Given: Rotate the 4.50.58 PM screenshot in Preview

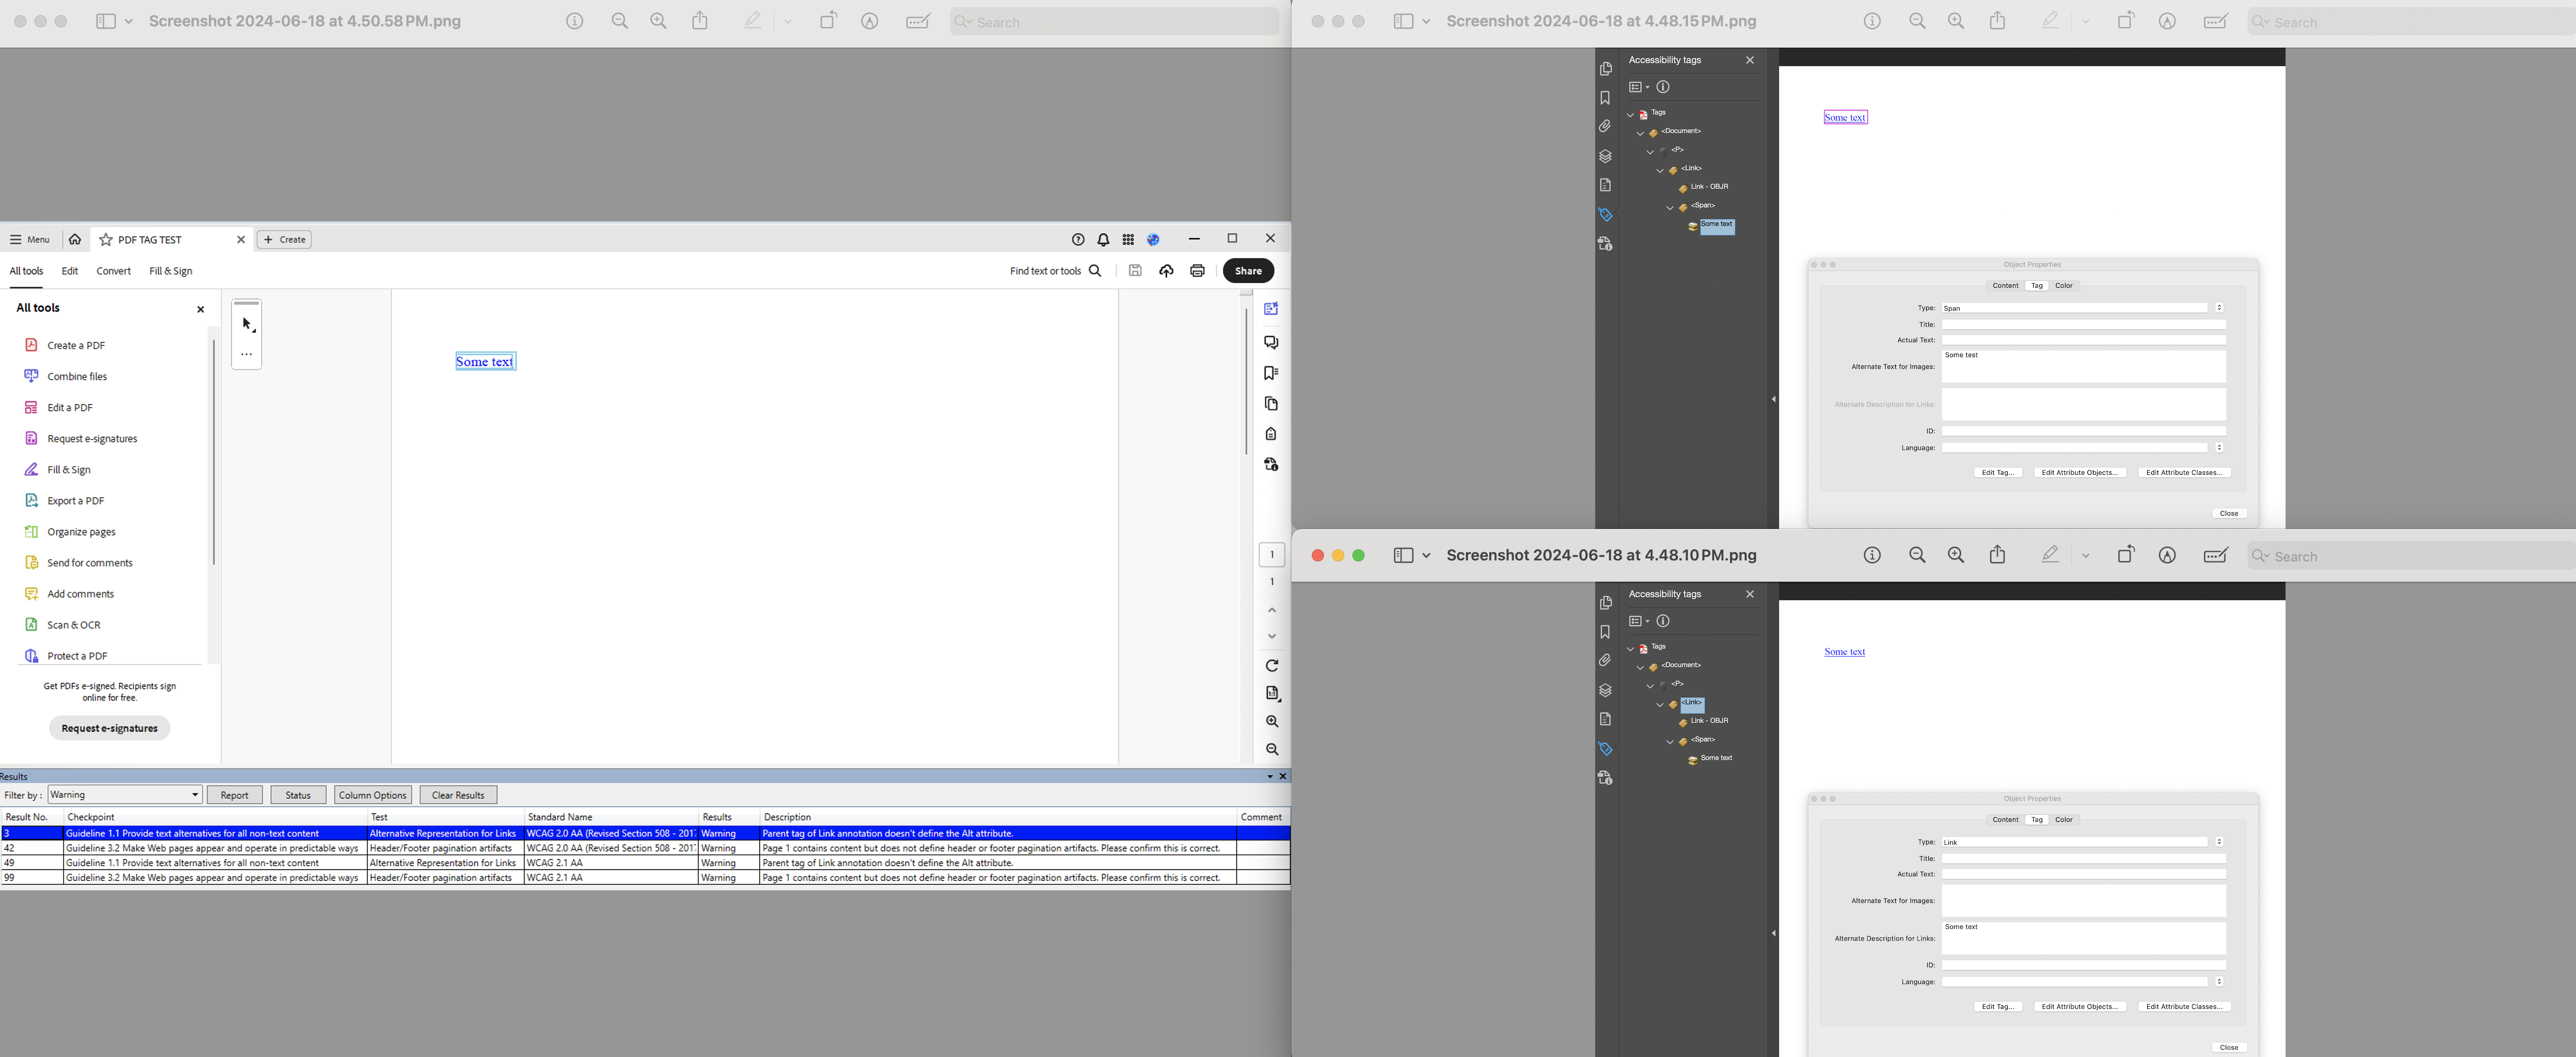Looking at the screenshot, I should (828, 21).
